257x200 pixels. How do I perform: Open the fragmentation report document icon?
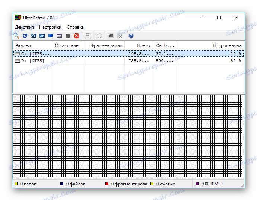pos(88,36)
